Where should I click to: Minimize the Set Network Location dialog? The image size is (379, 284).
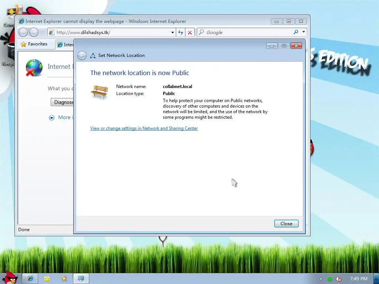272,45
